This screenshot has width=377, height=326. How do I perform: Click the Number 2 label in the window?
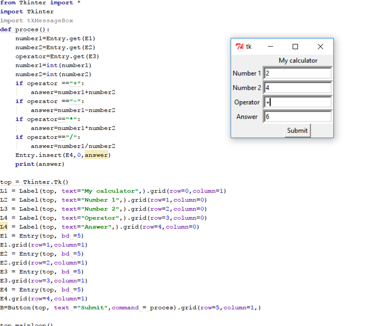click(x=247, y=88)
